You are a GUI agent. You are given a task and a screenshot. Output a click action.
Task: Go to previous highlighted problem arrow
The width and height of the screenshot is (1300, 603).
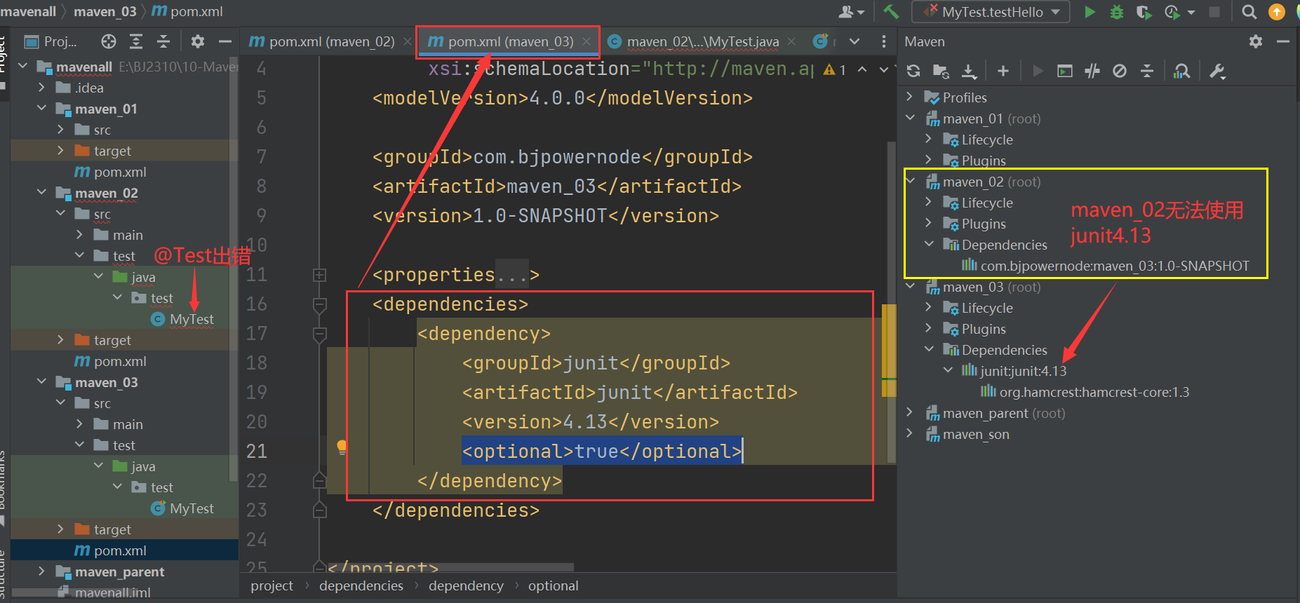point(862,69)
